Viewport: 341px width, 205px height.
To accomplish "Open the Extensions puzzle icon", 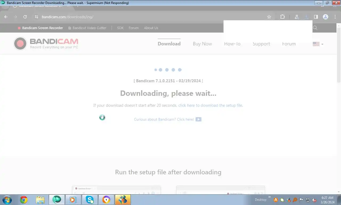I will tap(282, 17).
